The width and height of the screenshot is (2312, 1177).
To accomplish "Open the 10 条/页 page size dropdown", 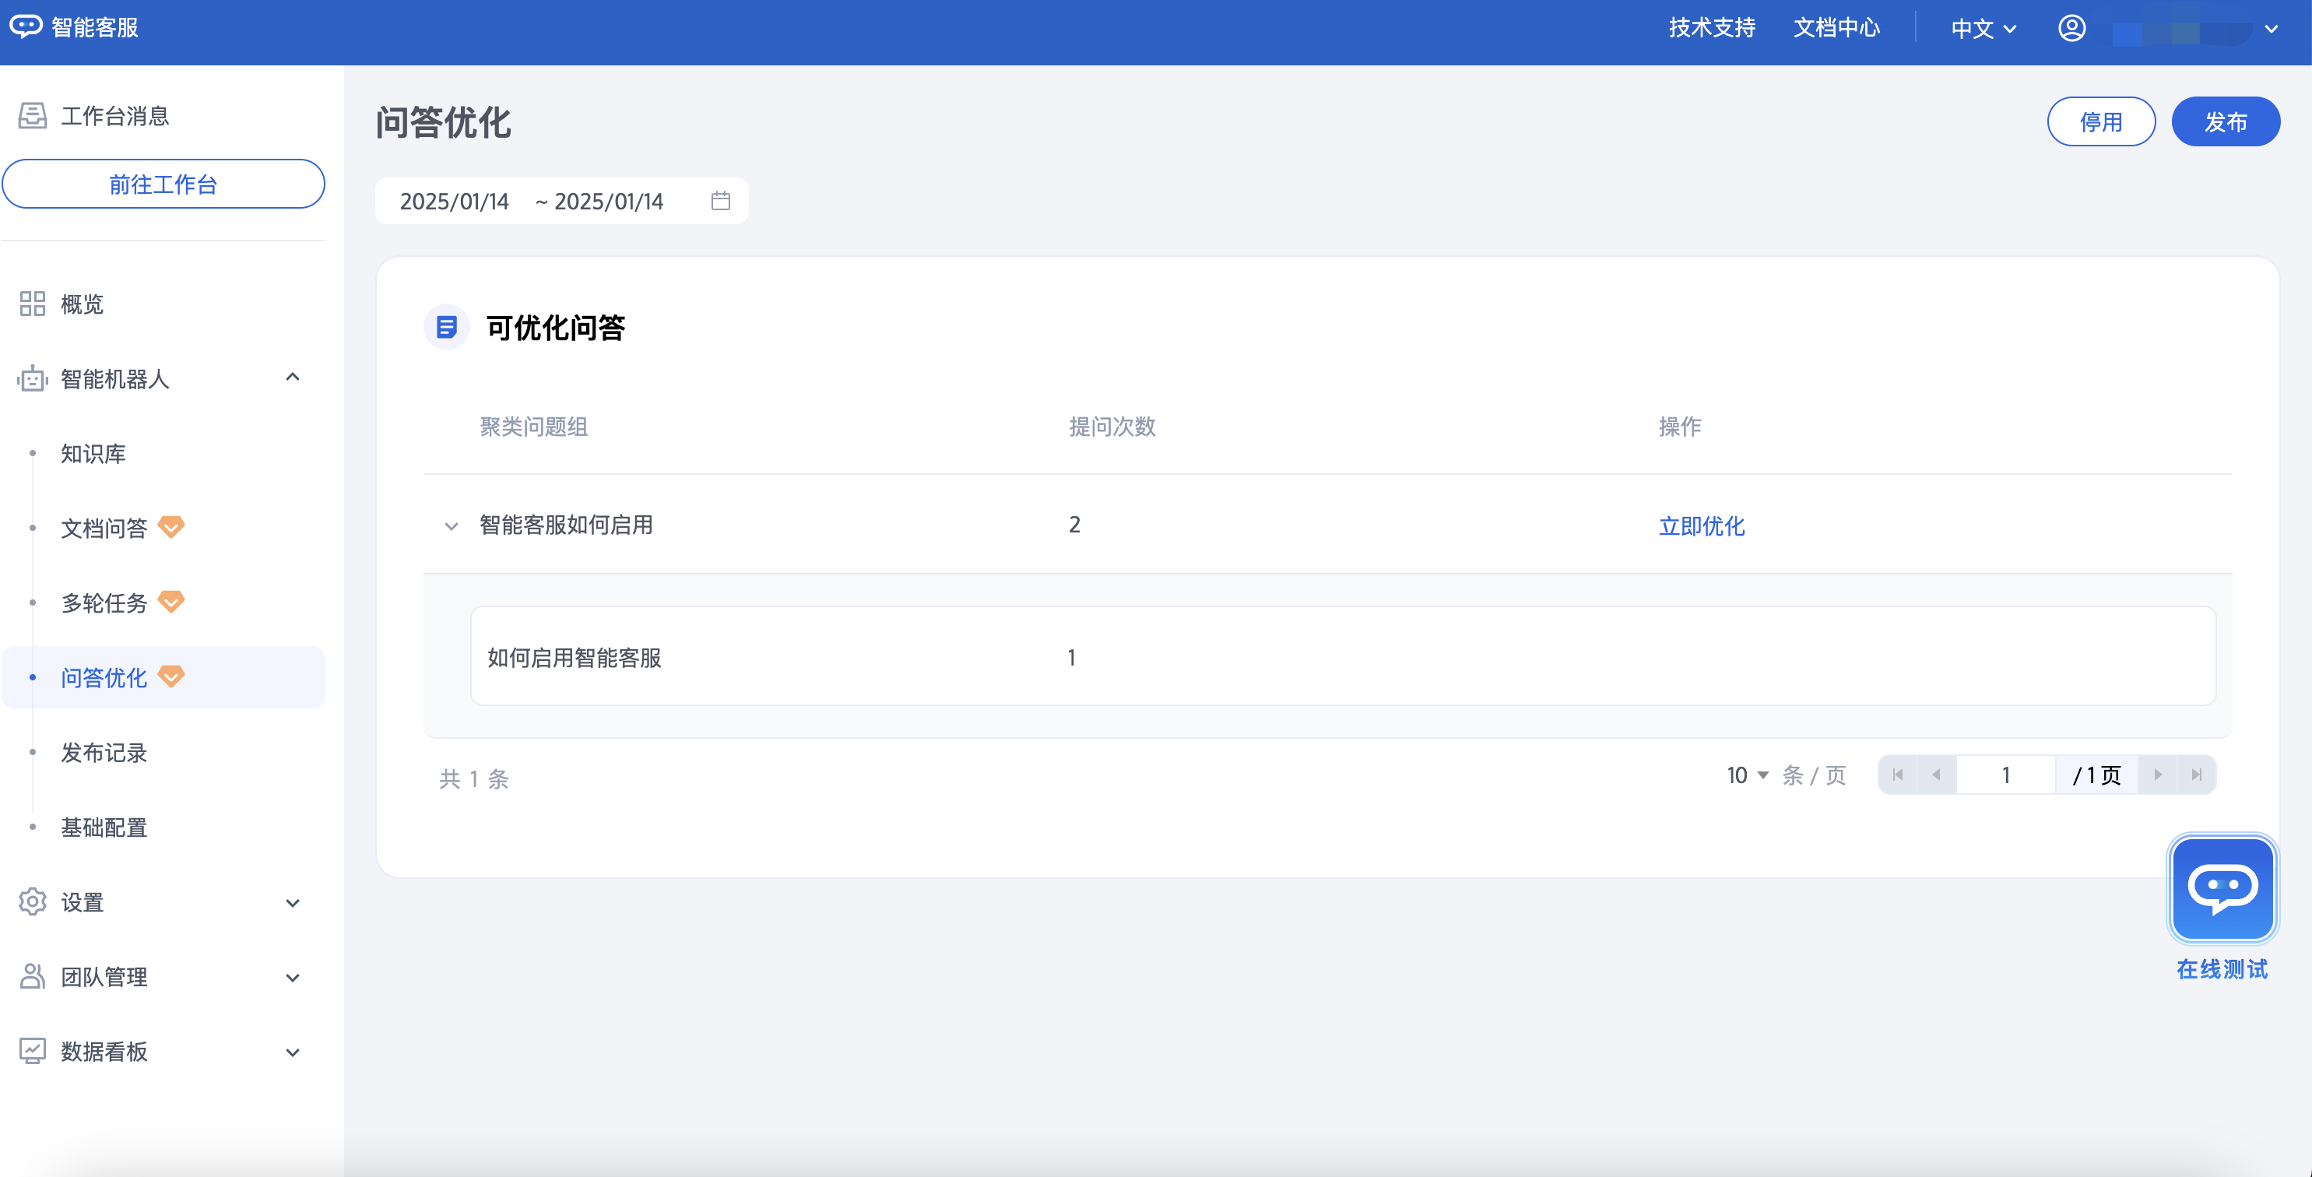I will click(1748, 775).
